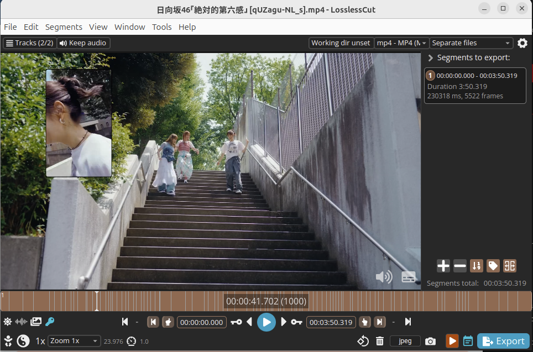Toggle simple mode baby icon
The height and width of the screenshot is (352, 533).
tap(8, 341)
